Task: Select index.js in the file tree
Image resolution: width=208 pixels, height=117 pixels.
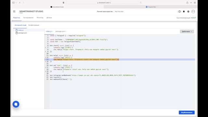Action: coord(21,30)
